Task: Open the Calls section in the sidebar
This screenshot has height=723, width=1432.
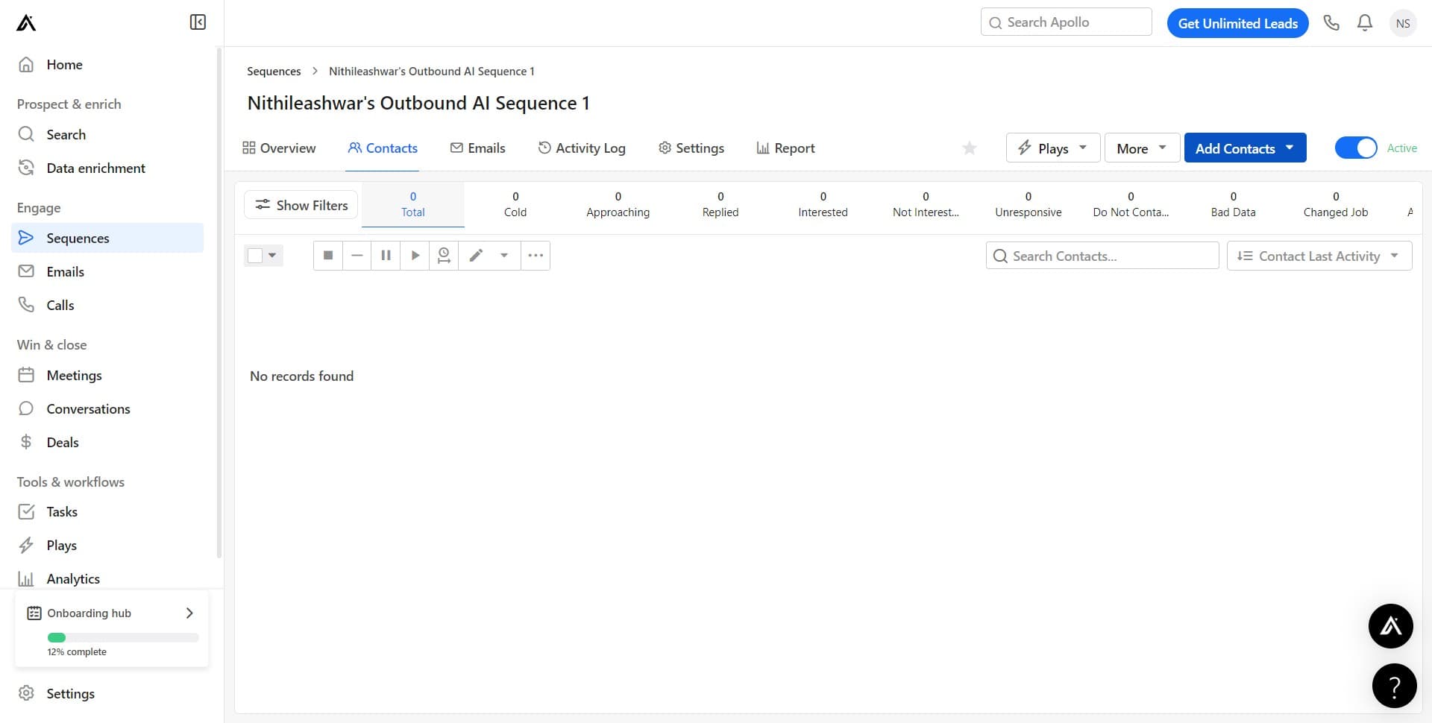Action: point(60,305)
